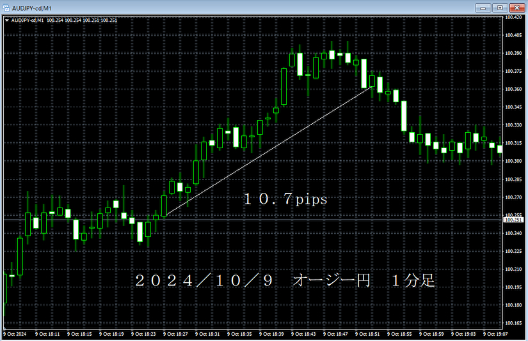Click the OHLC values in the chart header

click(x=82, y=20)
